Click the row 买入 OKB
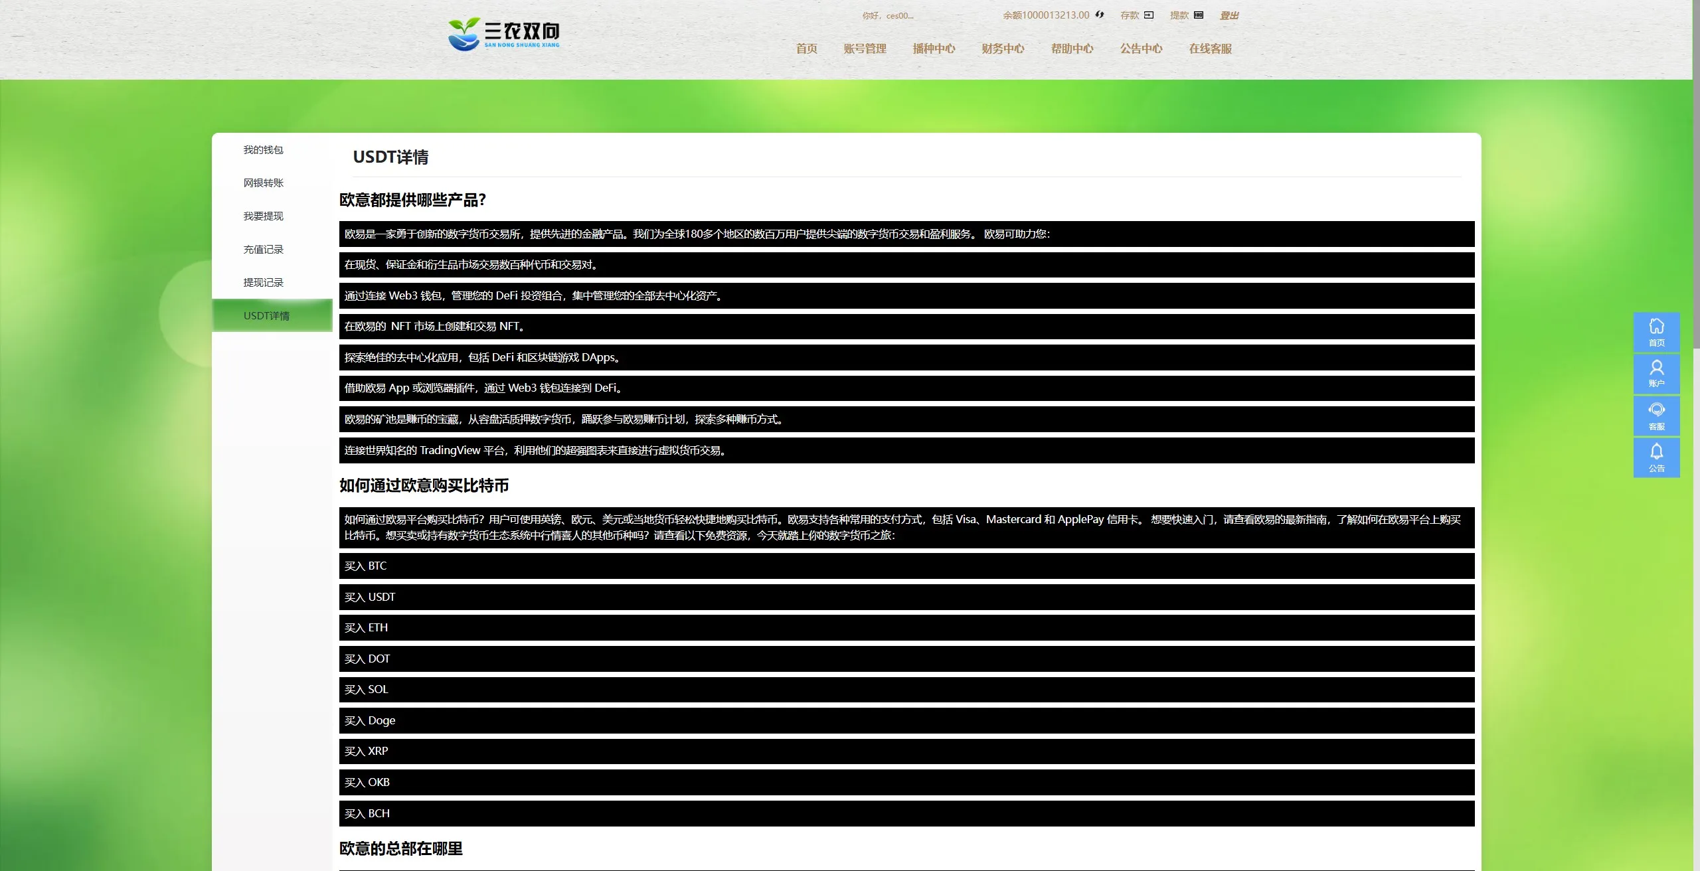 coord(906,782)
